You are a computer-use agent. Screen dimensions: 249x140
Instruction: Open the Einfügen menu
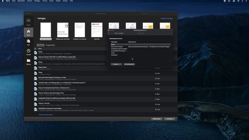(37, 1)
